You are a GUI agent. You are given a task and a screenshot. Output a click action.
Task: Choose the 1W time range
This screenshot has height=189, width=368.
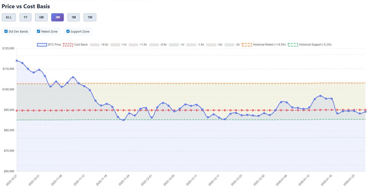point(90,17)
